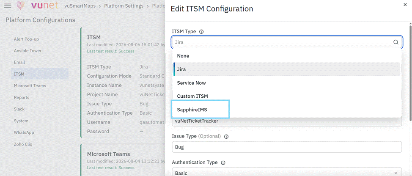Screen dimensions: 412x176
Task: Click the ITSM card title
Action: click(94, 38)
